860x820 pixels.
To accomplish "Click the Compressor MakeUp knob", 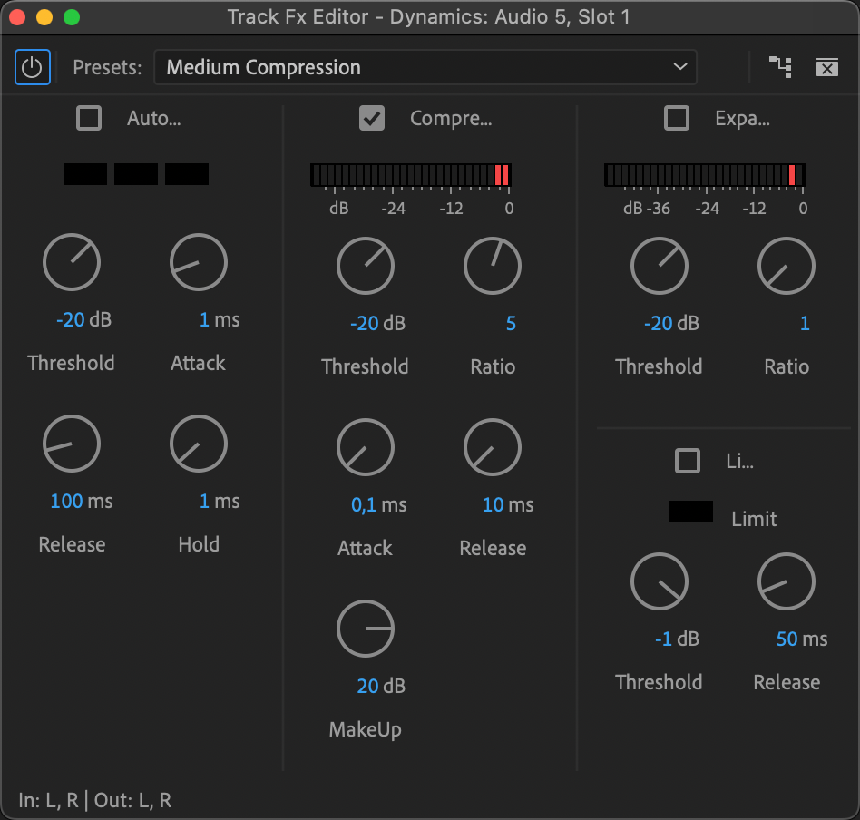I will click(x=366, y=629).
